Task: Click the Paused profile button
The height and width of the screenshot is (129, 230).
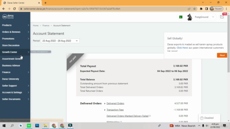Action: click(216, 9)
